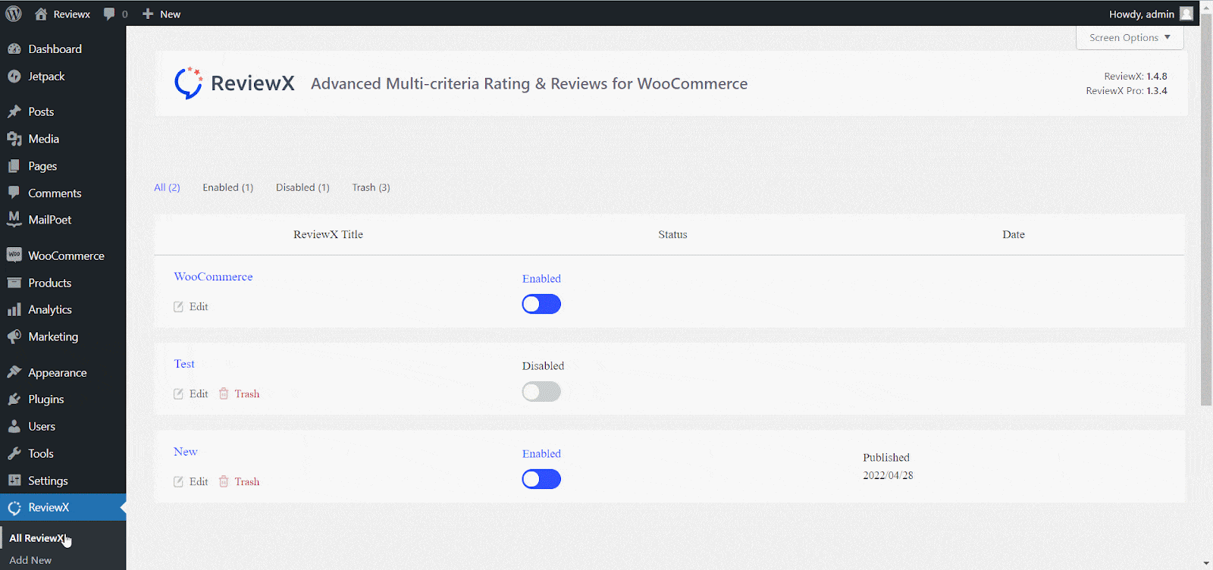Click the Date column header
The height and width of the screenshot is (570, 1213).
point(1014,235)
